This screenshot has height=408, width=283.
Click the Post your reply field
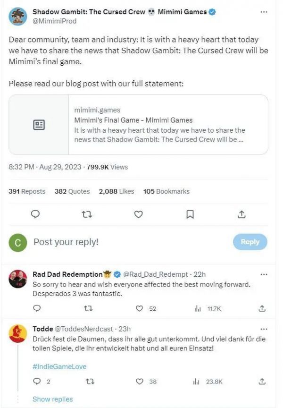click(x=118, y=242)
